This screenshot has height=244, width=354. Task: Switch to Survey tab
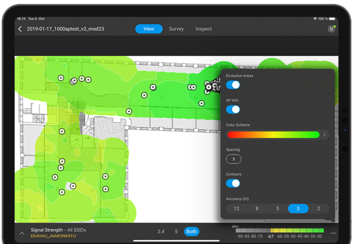coord(176,29)
